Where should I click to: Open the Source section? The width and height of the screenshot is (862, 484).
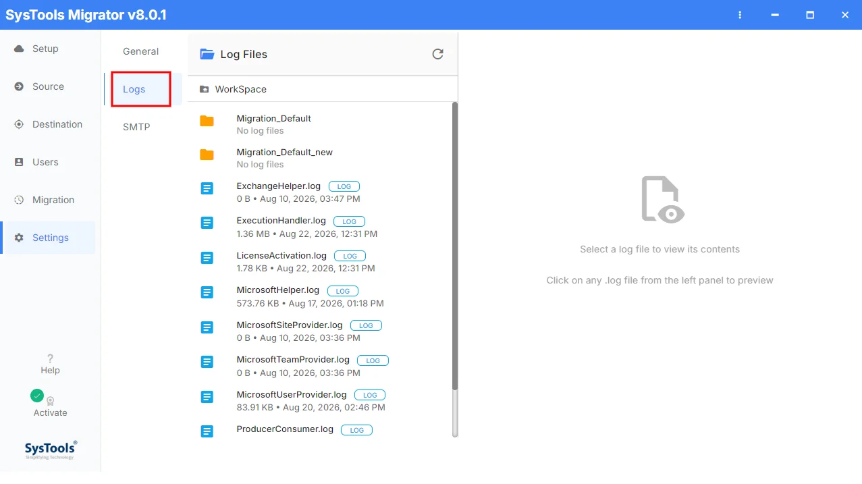coord(48,86)
